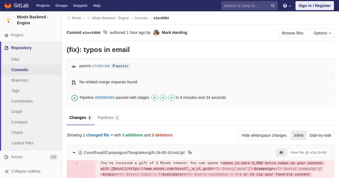Open parent commit cf10fc88
Image resolution: width=339 pixels, height=178 pixels.
coord(101,66)
